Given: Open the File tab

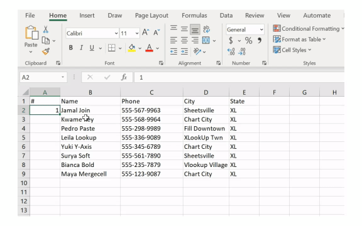Looking at the screenshot, I should coord(30,16).
